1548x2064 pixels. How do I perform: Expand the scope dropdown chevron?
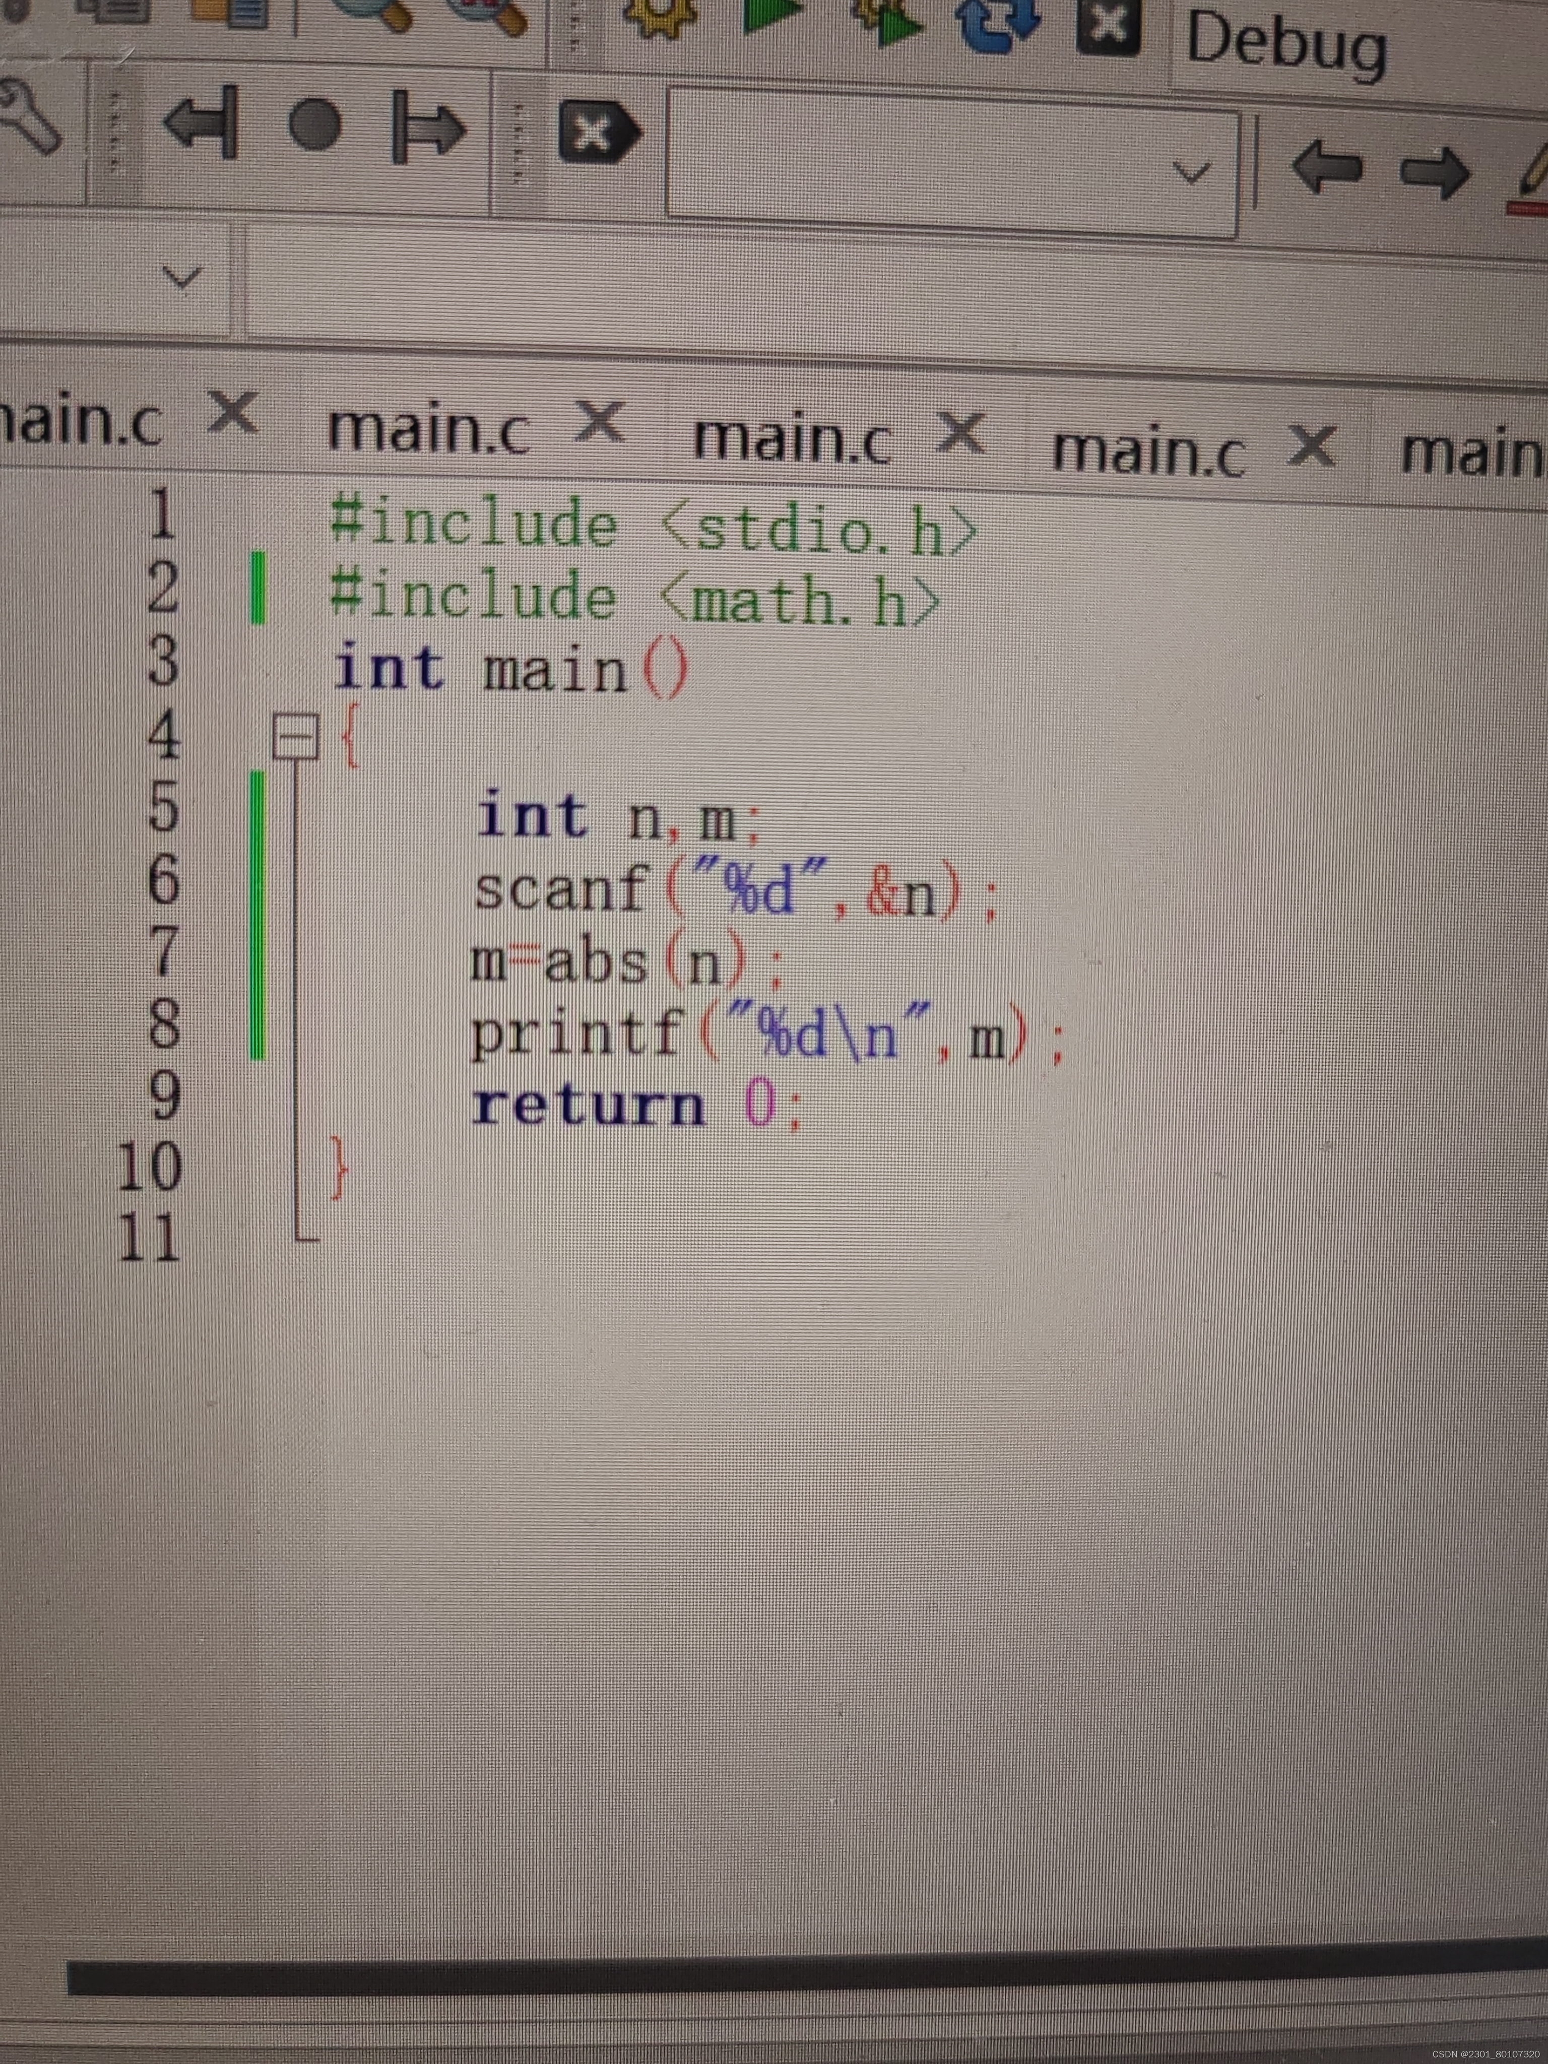(182, 277)
